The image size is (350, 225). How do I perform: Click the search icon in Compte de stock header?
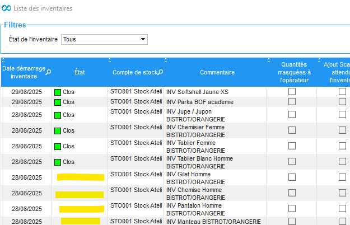tap(161, 72)
